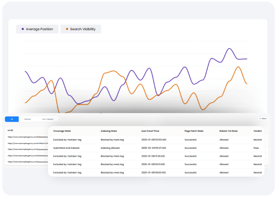Click the Filters funnel icon
277x197 pixels.
click(260, 119)
